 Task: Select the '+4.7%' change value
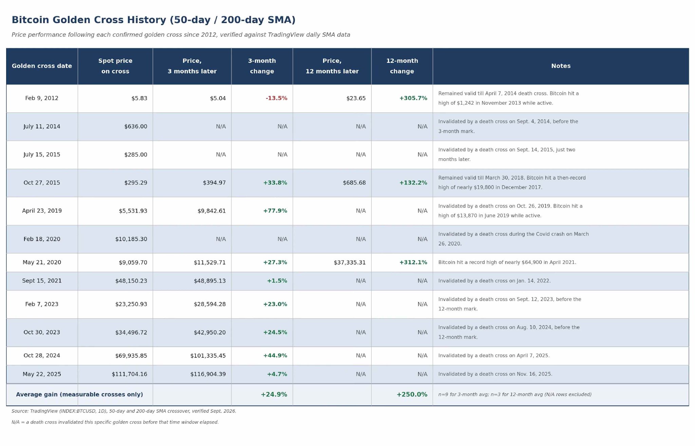pyautogui.click(x=277, y=374)
